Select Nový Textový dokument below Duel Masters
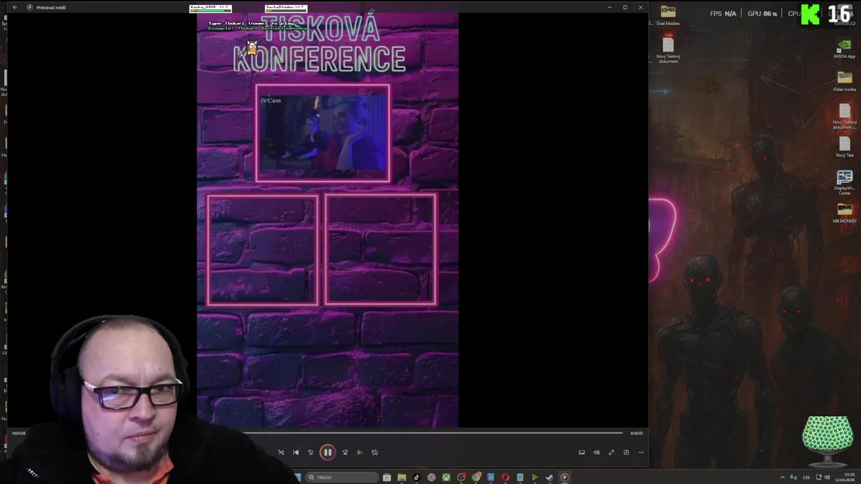Viewport: 861px width, 484px height. [668, 49]
